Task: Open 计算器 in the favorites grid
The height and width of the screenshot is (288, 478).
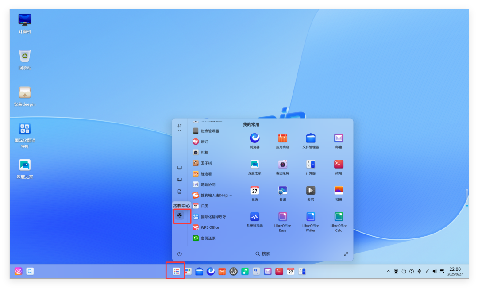Action: coord(311,167)
